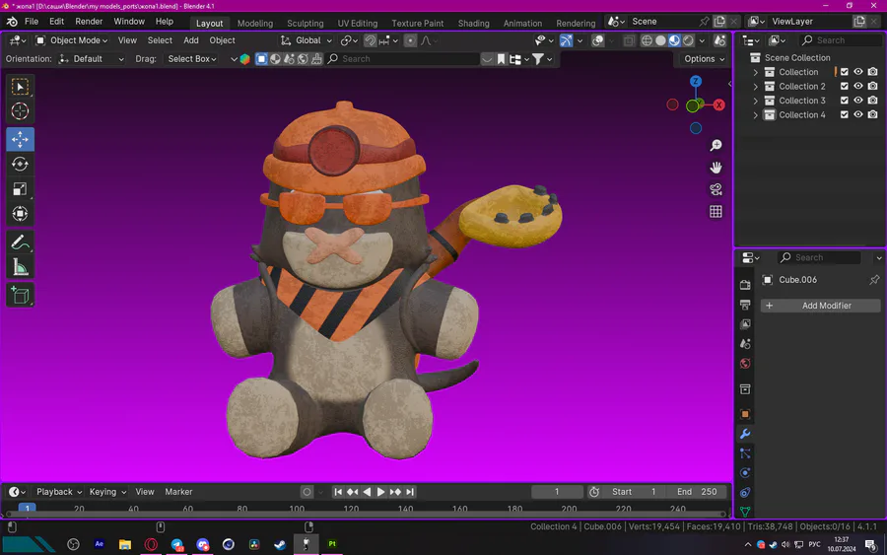Click the current frame number field

(x=557, y=492)
